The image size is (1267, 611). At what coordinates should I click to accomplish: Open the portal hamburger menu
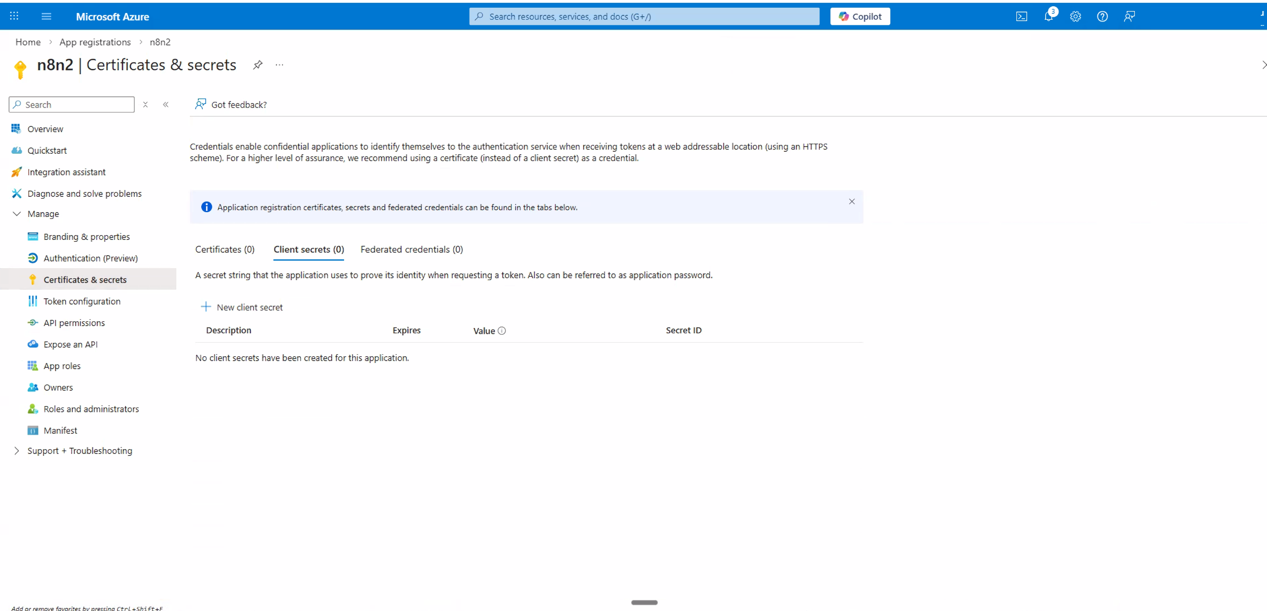(x=46, y=16)
